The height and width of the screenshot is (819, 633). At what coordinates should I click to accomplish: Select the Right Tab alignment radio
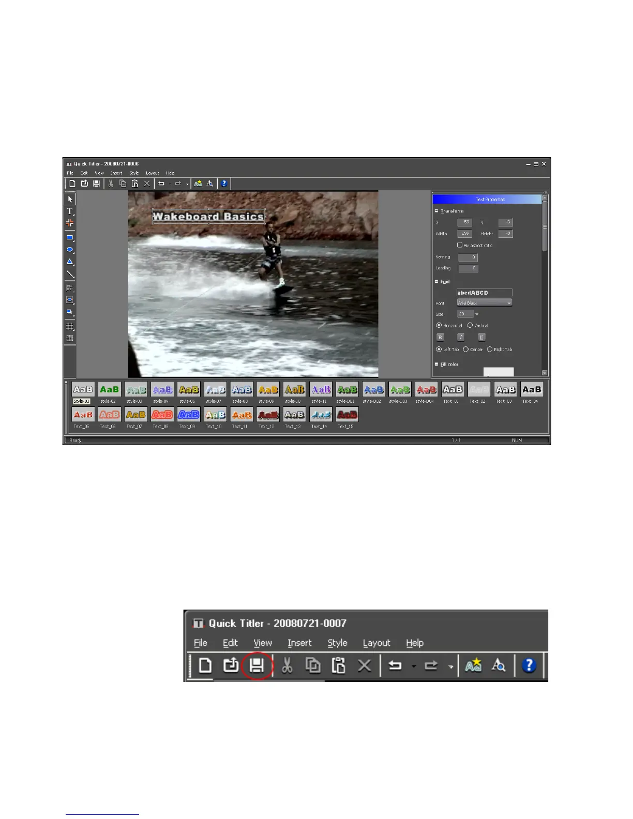pos(490,350)
